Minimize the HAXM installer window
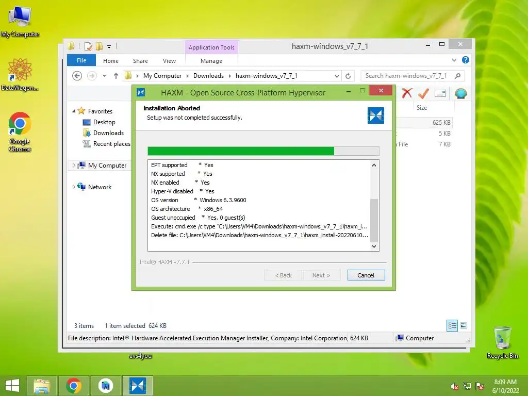Image resolution: width=528 pixels, height=396 pixels. 349,91
